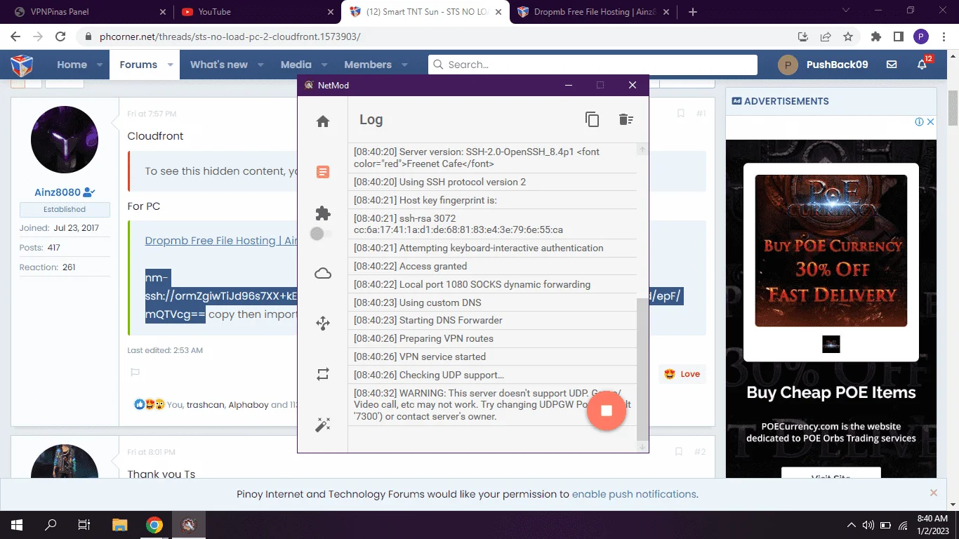Open Chrome three-dot menu
Viewport: 959px width, 539px height.
click(944, 36)
